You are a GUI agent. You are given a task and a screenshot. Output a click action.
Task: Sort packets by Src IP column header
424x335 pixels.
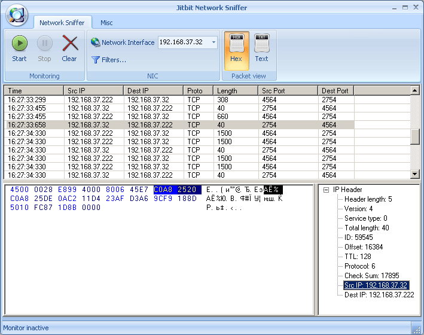[94, 91]
